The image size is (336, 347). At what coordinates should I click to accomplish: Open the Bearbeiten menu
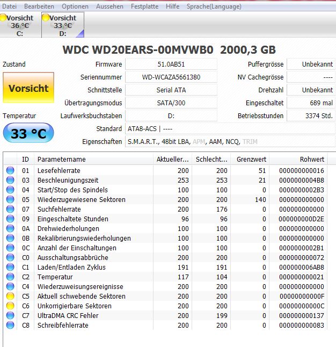39,6
